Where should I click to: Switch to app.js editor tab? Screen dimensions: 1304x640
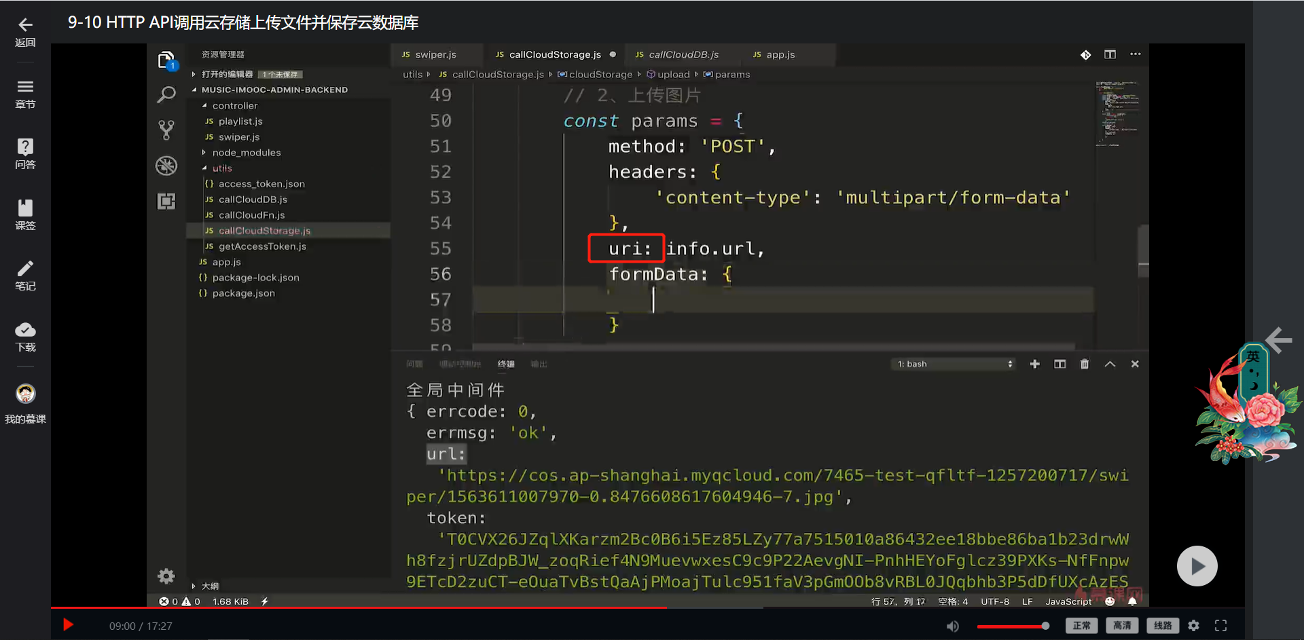coord(780,55)
